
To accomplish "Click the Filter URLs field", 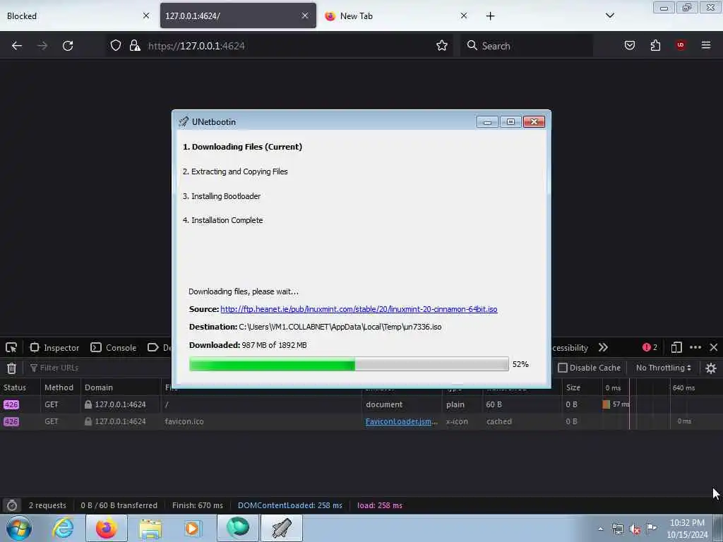I will (99, 368).
